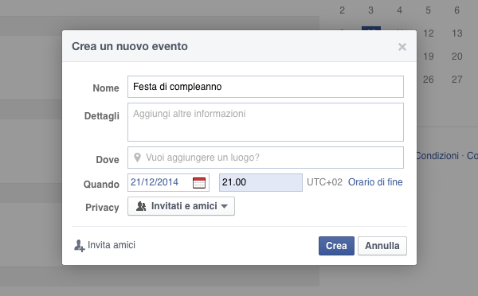This screenshot has width=478, height=296.
Task: Select day 20 in the background calendar
Action: (457, 56)
